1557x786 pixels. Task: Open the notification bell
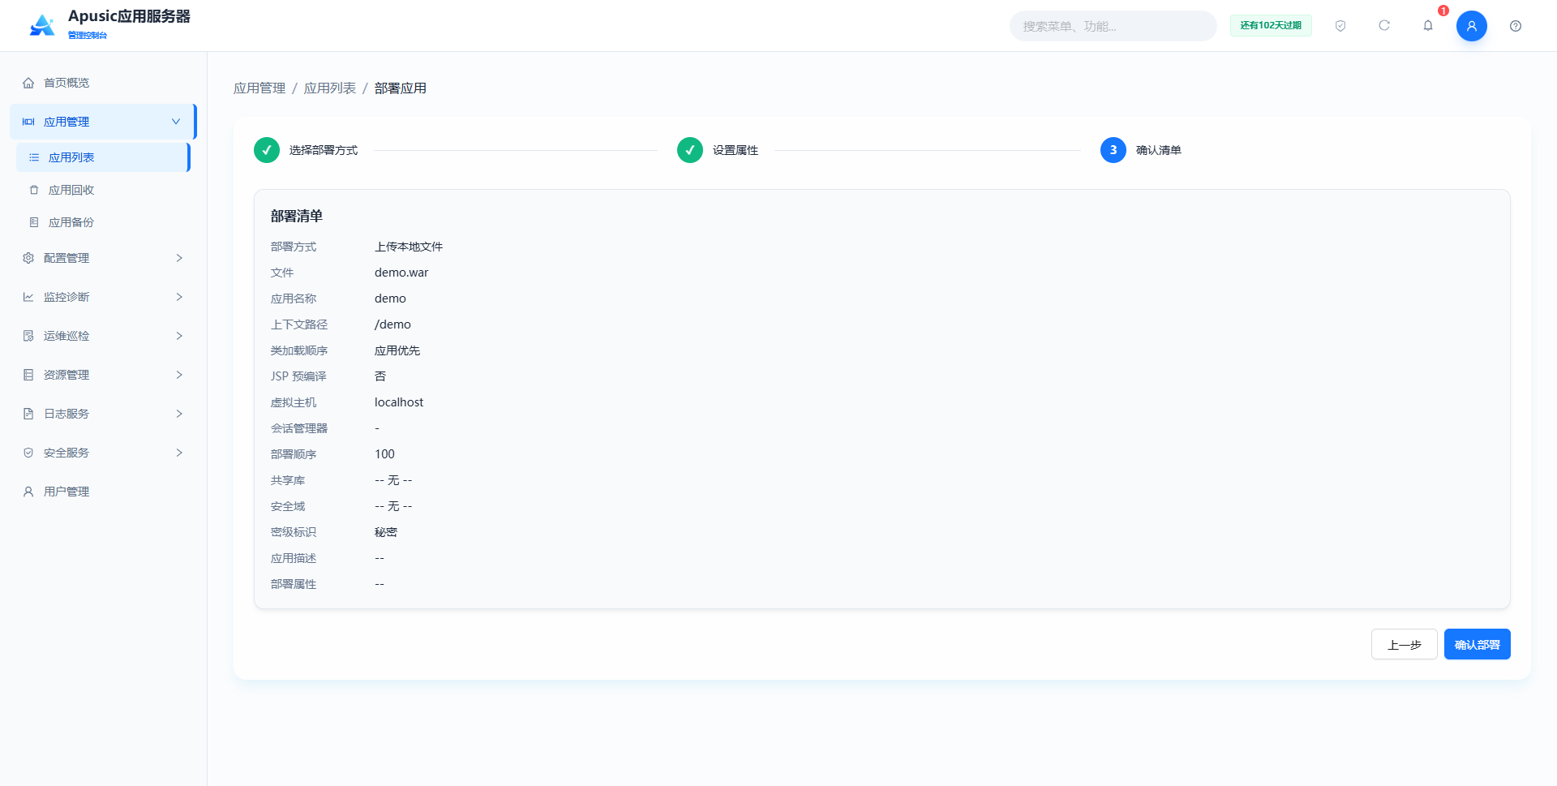[1428, 26]
